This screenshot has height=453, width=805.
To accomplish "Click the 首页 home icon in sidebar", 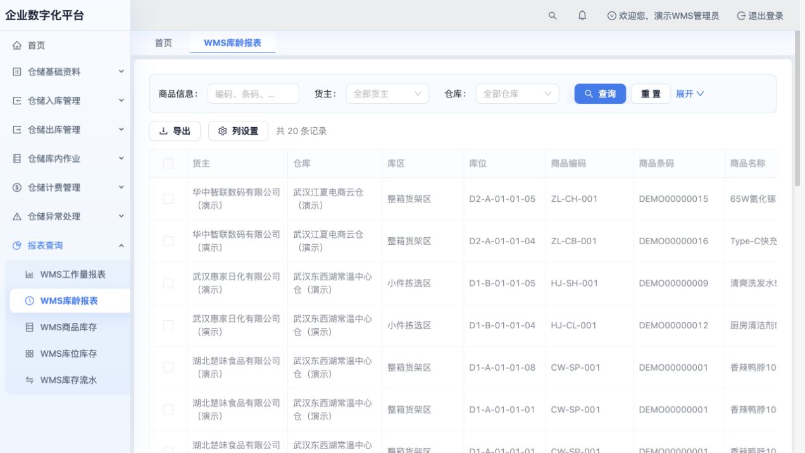I will pyautogui.click(x=17, y=46).
